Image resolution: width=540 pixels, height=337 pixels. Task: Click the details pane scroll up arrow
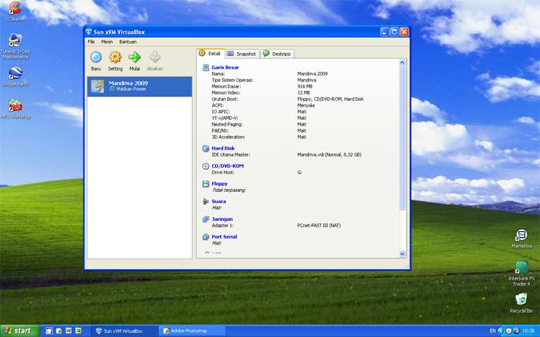(402, 63)
